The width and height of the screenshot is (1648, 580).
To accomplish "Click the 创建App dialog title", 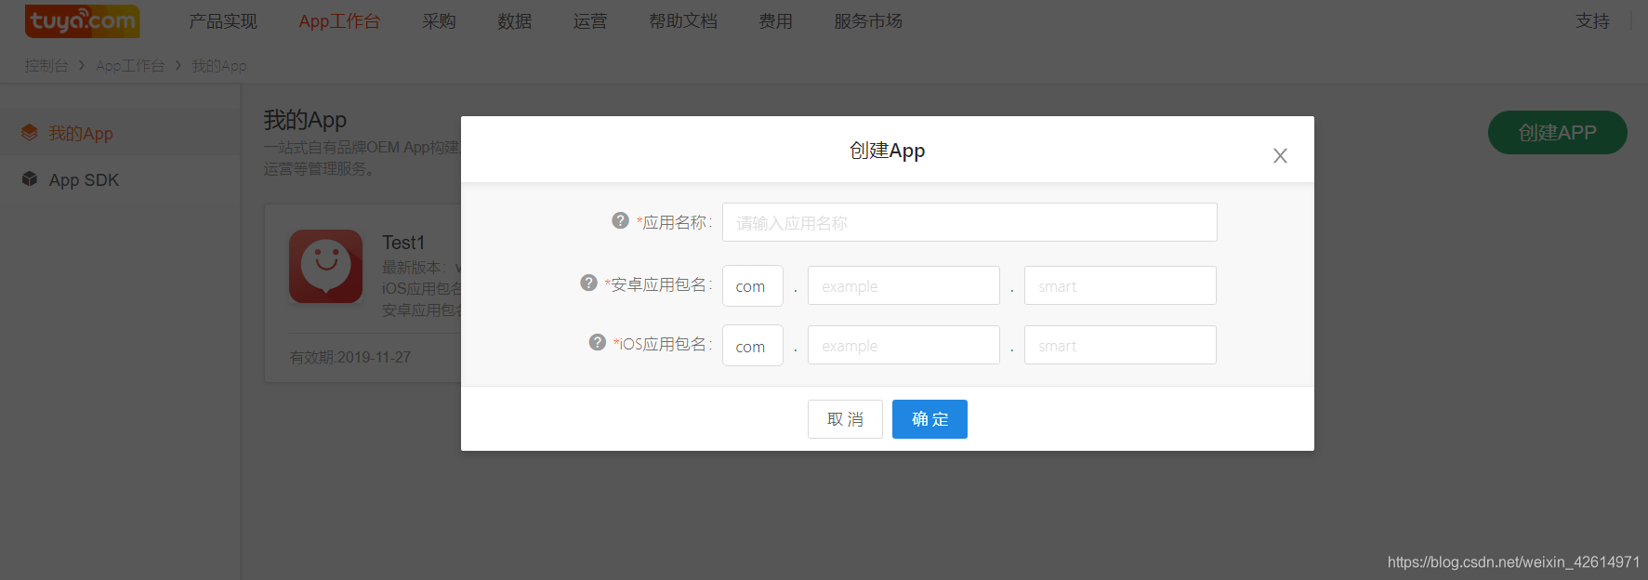I will 887,151.
